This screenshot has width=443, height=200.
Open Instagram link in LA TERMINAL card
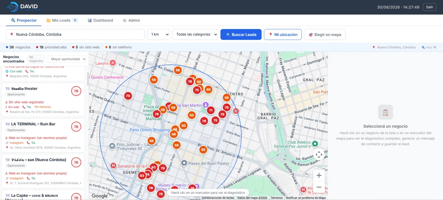pyautogui.click(x=17, y=143)
